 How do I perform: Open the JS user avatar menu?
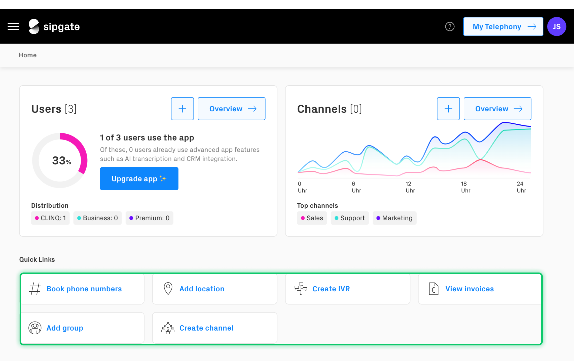(557, 26)
